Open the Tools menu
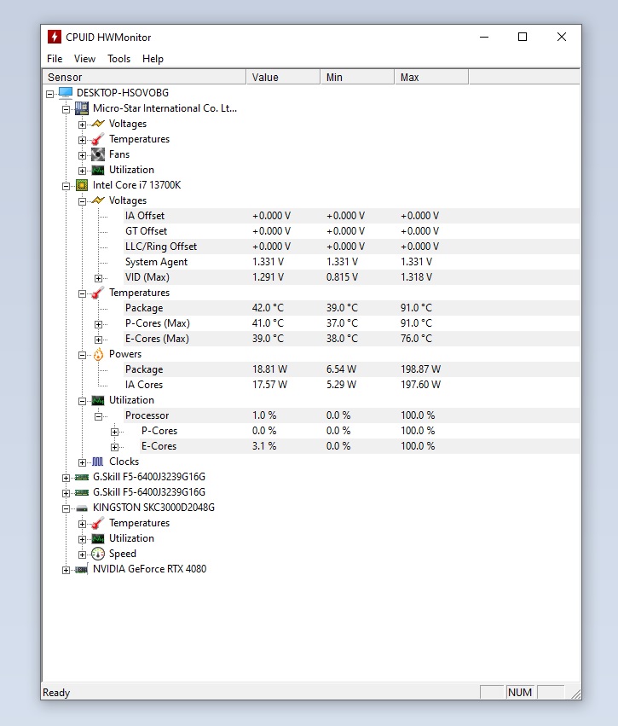Screen dimensions: 618x726 (x=118, y=59)
